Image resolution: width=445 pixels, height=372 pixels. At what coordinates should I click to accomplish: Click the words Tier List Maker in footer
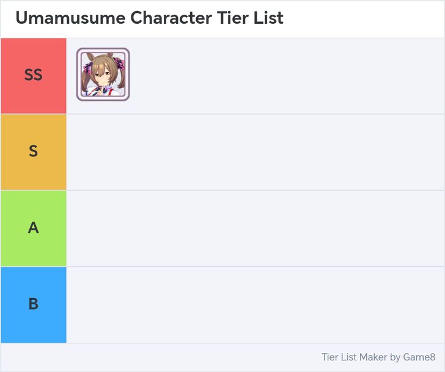[x=354, y=357]
